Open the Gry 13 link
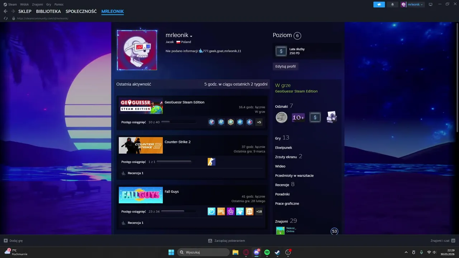 (x=282, y=138)
